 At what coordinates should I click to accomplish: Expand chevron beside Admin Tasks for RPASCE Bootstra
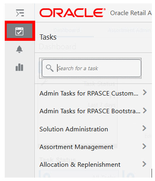[x=145, y=110]
